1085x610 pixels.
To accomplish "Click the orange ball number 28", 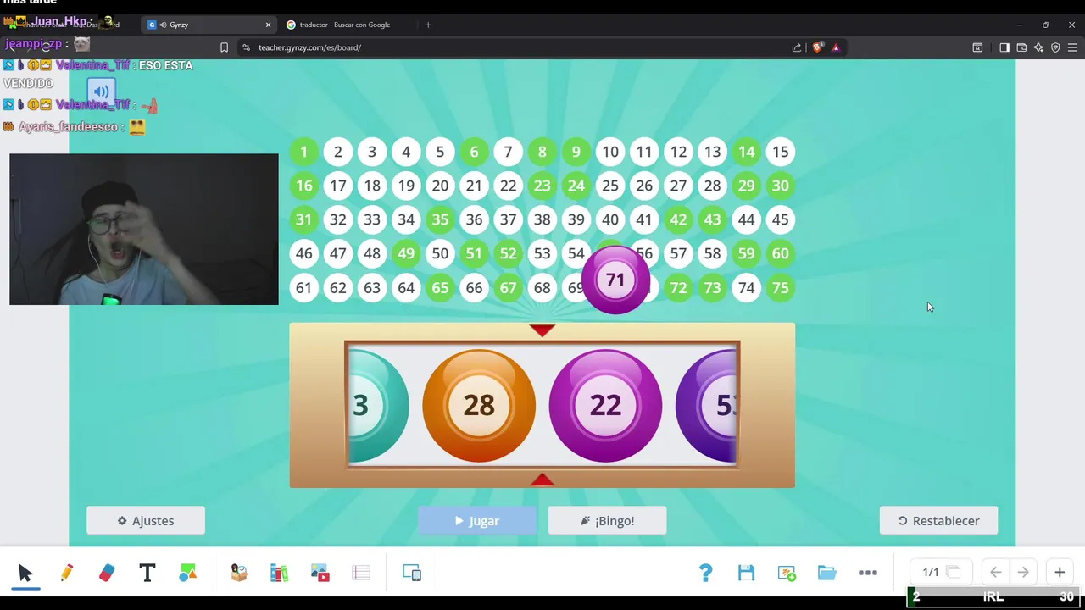I will coord(479,406).
